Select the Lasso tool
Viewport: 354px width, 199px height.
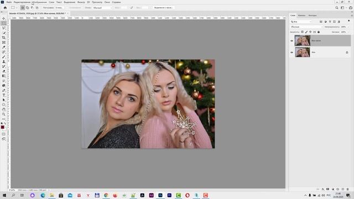point(4,28)
